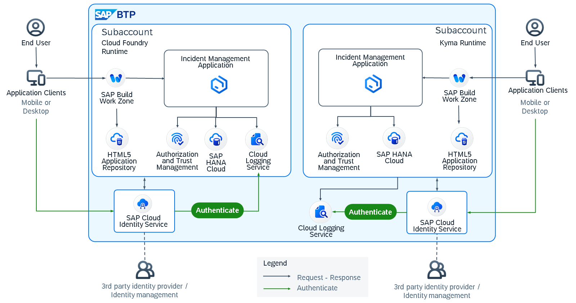The image size is (576, 303).
Task: Click 'SAP Build Work Zone' label in Kyma subaccount
Action: point(459,96)
